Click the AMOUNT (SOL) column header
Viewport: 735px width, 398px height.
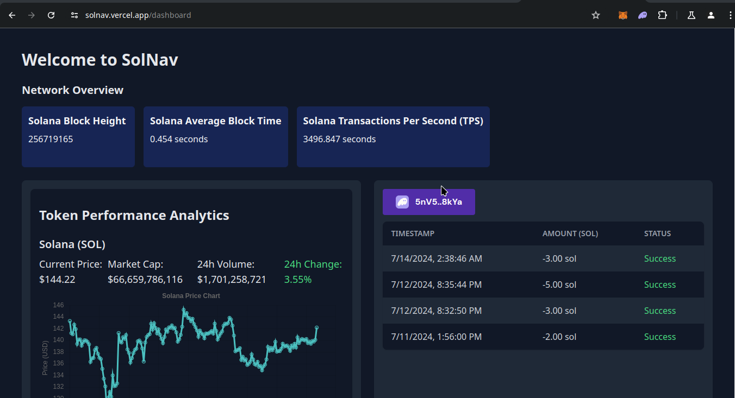[570, 233]
